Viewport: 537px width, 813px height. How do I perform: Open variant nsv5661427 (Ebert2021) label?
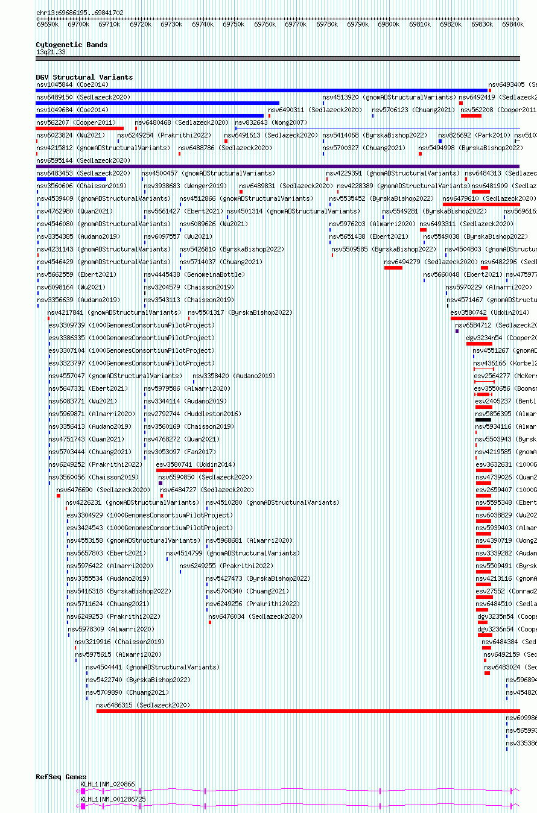tap(183, 211)
